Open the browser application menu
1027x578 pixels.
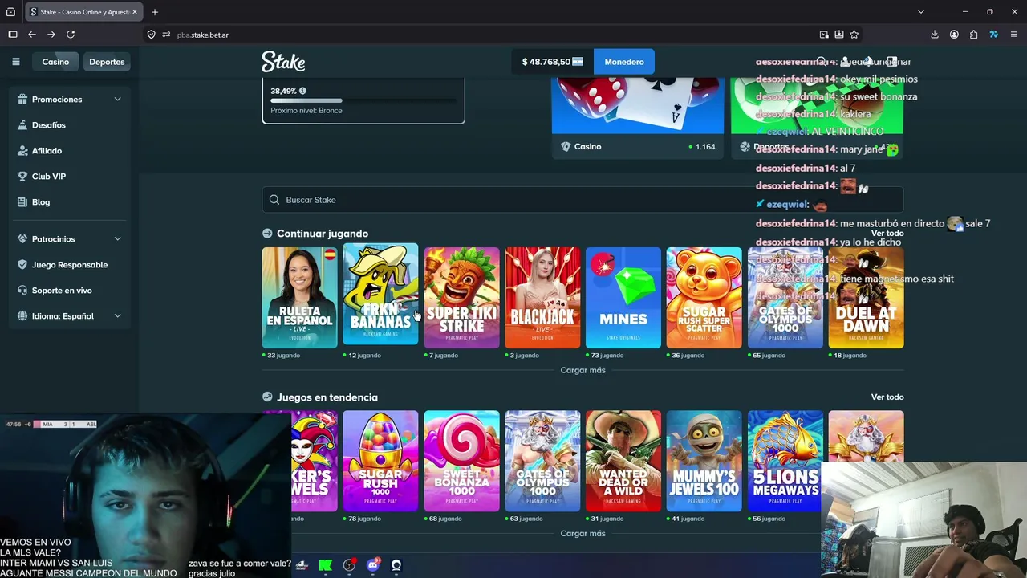pyautogui.click(x=1014, y=35)
